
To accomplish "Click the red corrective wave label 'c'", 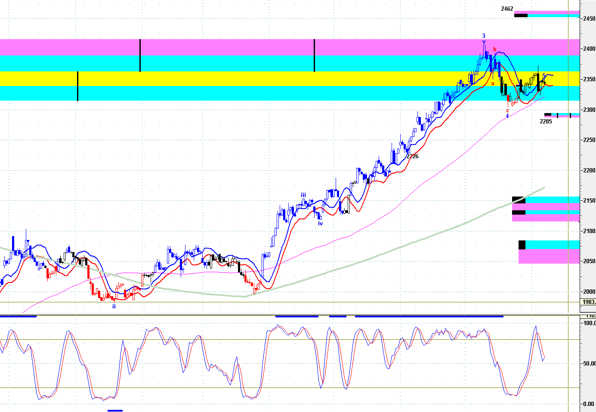I will pos(507,111).
